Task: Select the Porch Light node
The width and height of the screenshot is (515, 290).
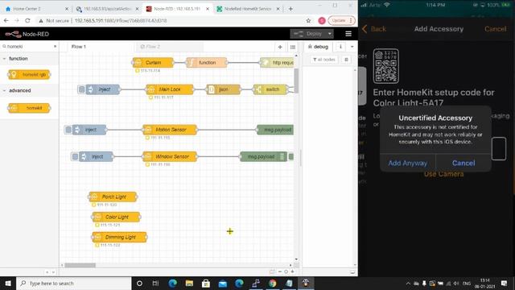Action: [x=113, y=197]
